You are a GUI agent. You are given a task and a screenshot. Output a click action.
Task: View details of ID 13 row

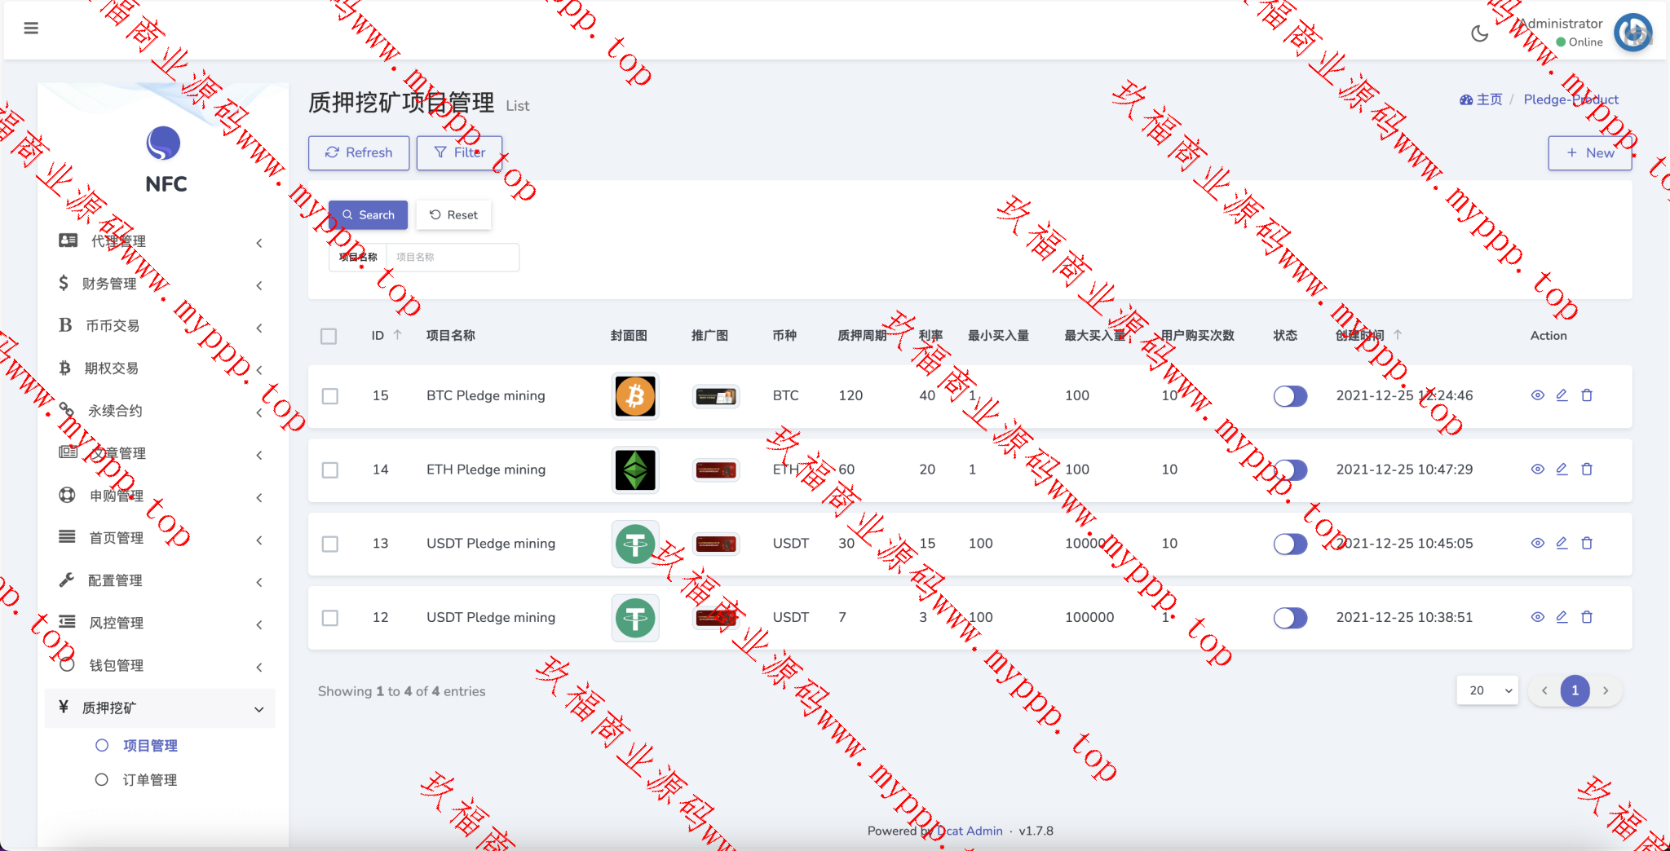[1537, 544]
